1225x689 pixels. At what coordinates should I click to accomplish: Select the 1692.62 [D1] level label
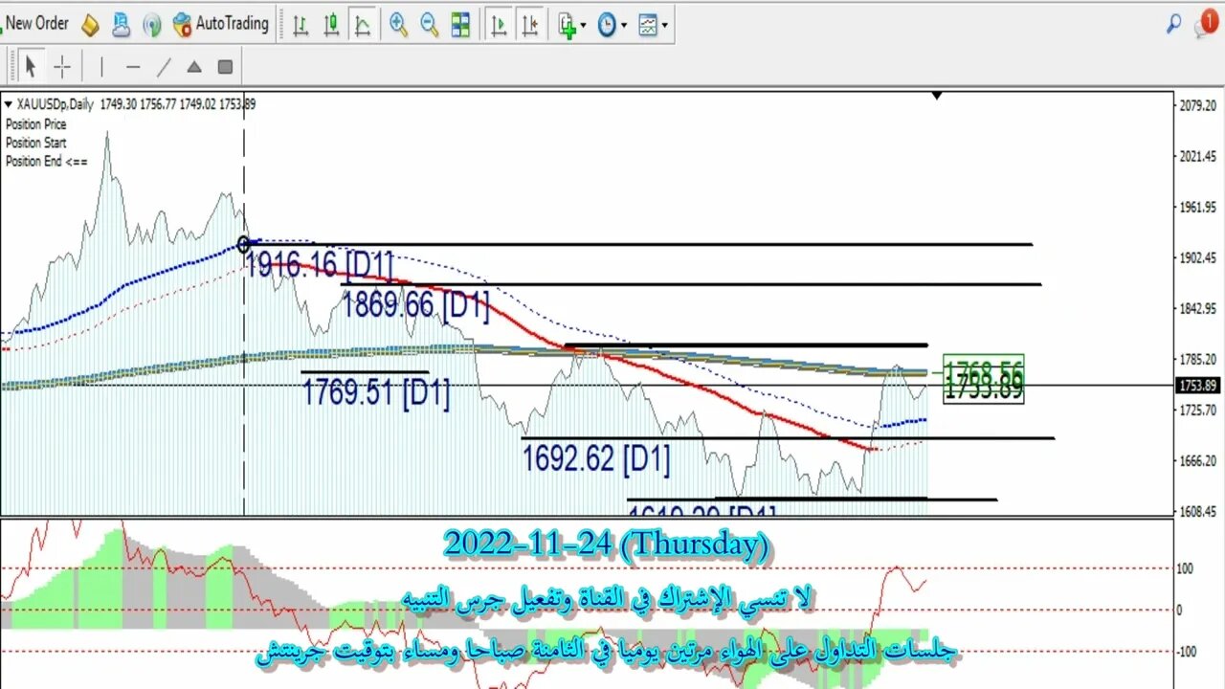pos(596,459)
